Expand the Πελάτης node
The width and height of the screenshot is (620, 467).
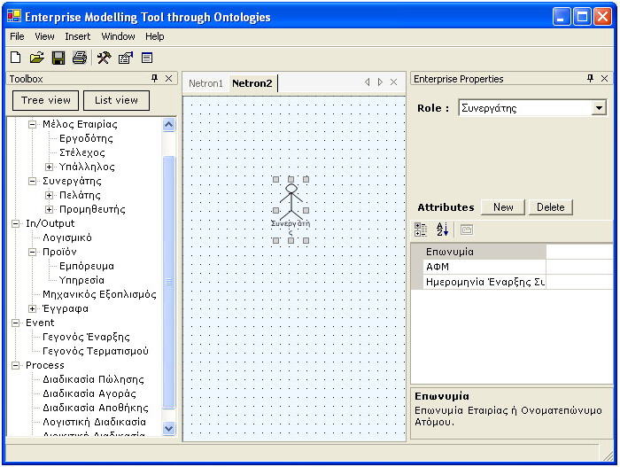(49, 195)
